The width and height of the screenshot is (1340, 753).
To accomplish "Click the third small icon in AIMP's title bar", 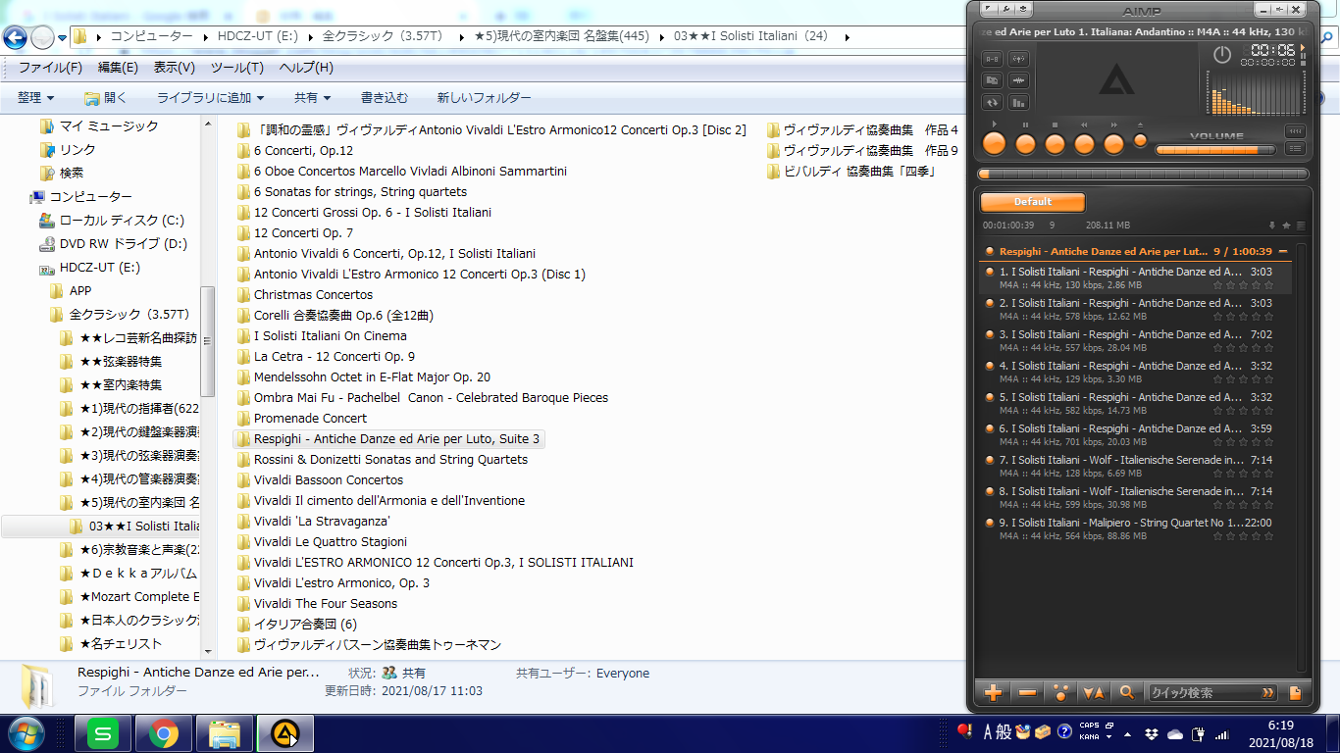I will tap(1024, 9).
